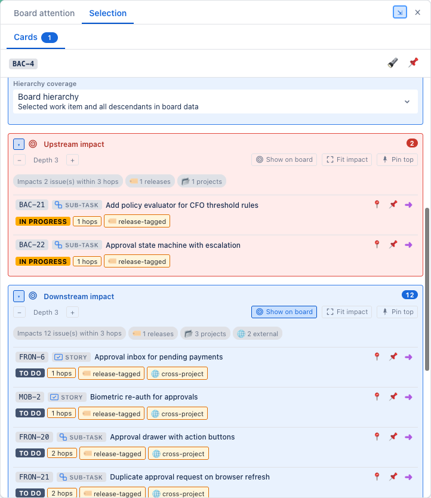Open the Cards tab
The width and height of the screenshot is (431, 498).
[36, 38]
